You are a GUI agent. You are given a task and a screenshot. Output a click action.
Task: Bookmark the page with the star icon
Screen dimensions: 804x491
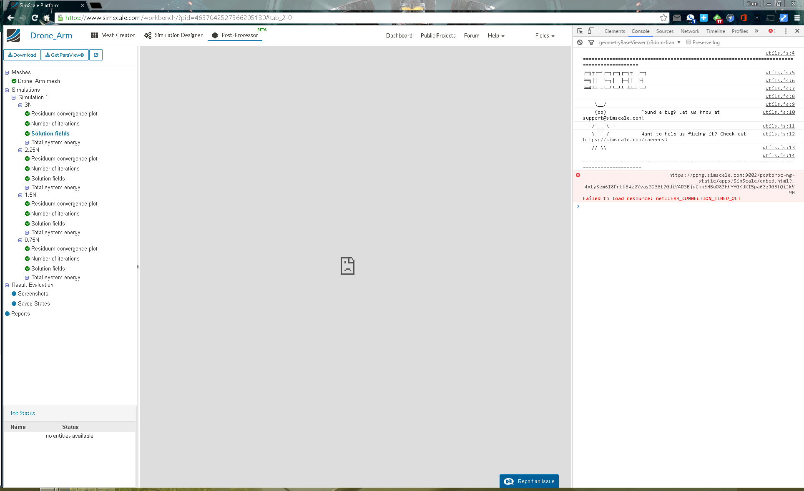pos(663,18)
